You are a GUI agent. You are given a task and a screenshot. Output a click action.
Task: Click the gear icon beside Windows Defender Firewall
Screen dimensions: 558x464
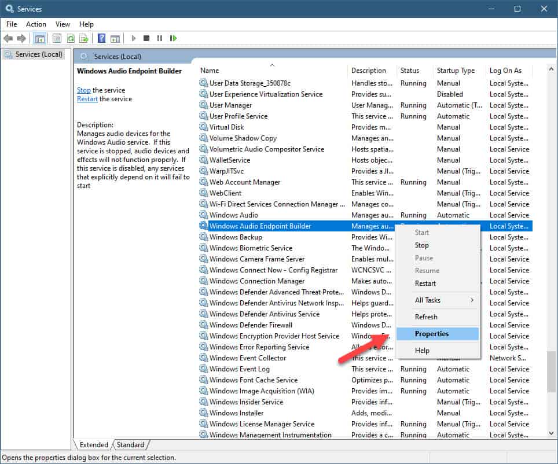[x=204, y=325]
